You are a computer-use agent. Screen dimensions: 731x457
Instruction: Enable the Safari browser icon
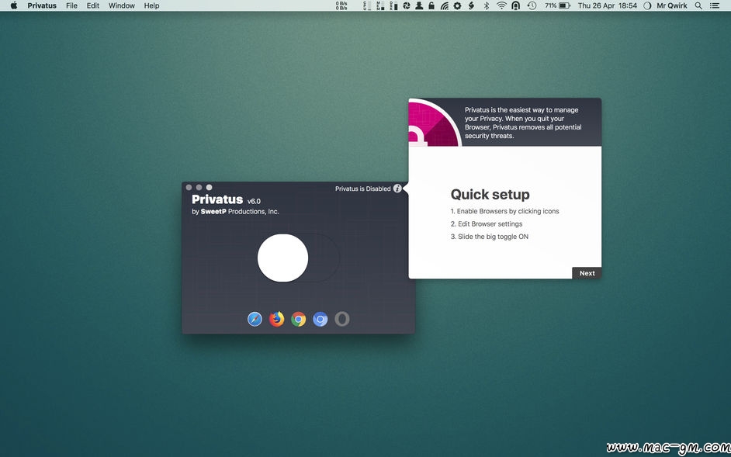[x=255, y=319]
